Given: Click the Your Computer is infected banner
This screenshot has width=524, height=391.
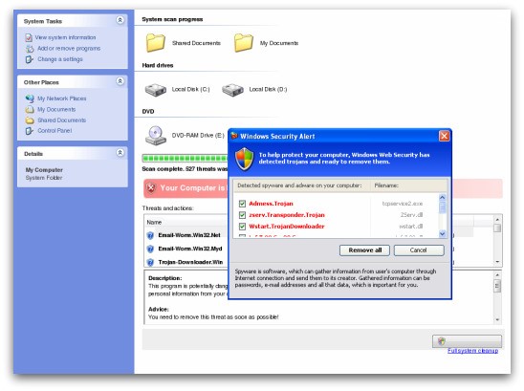Looking at the screenshot, I should tap(186, 188).
